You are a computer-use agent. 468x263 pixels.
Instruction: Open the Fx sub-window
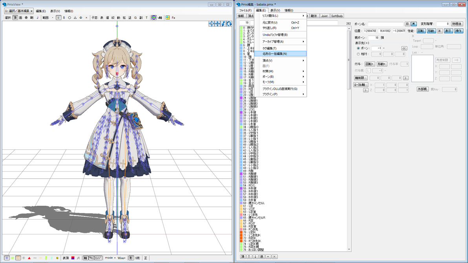pyautogui.click(x=174, y=18)
